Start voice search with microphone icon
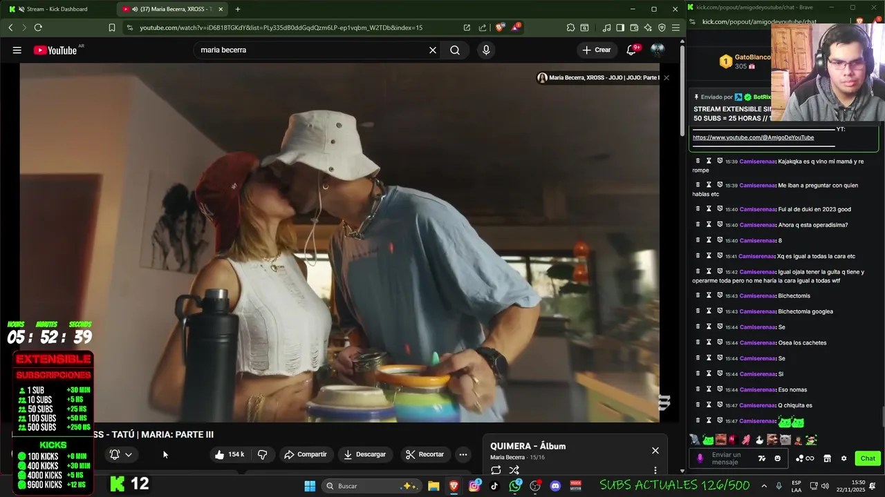Screen dimensions: 885x497 pyautogui.click(x=486, y=50)
